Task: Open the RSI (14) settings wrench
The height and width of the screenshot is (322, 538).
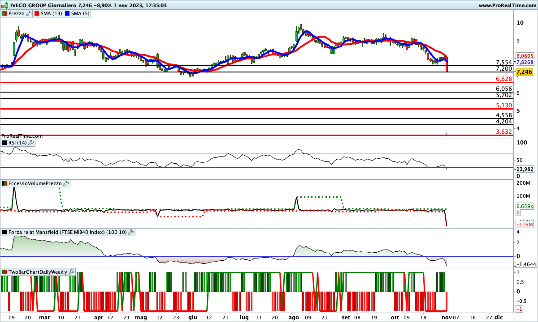Action: pos(31,143)
